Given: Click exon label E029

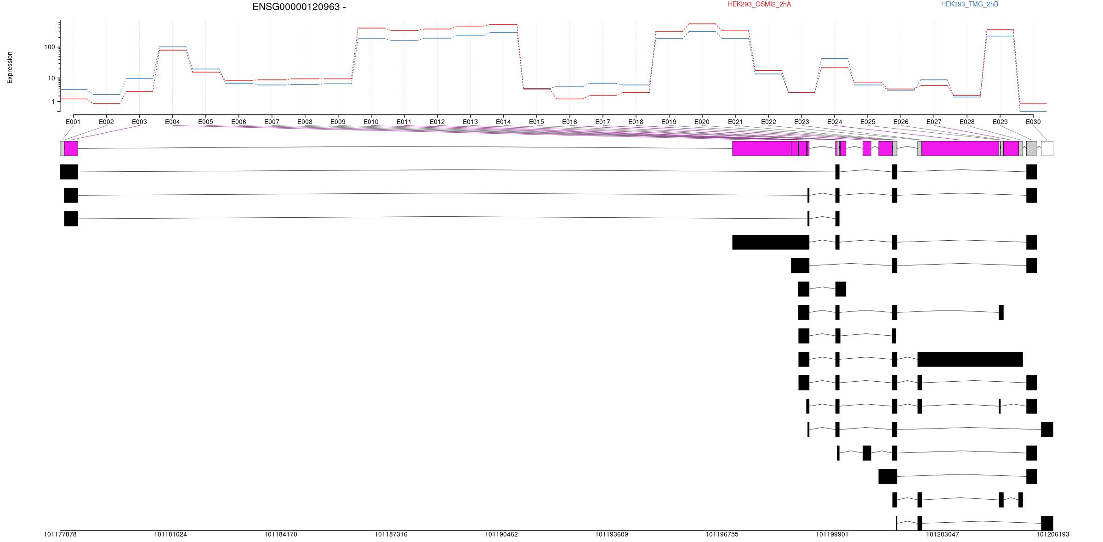Looking at the screenshot, I should [1000, 122].
